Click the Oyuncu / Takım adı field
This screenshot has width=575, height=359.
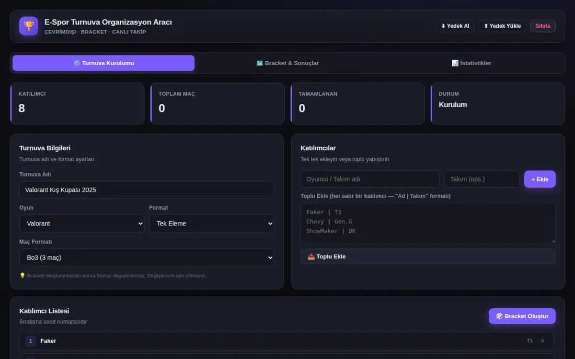coord(370,179)
